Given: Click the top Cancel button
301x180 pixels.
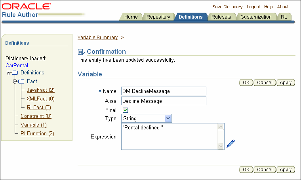Looking at the screenshot, I should 265,83.
